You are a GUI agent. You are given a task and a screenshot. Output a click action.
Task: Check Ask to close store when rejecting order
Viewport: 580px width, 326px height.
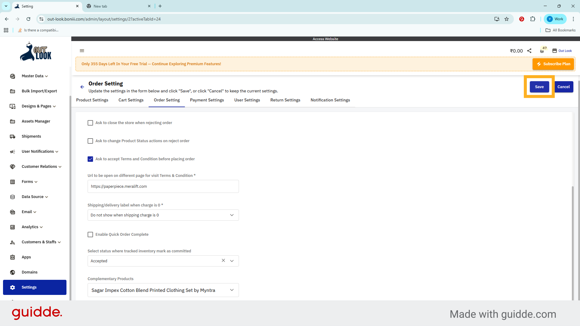click(90, 123)
